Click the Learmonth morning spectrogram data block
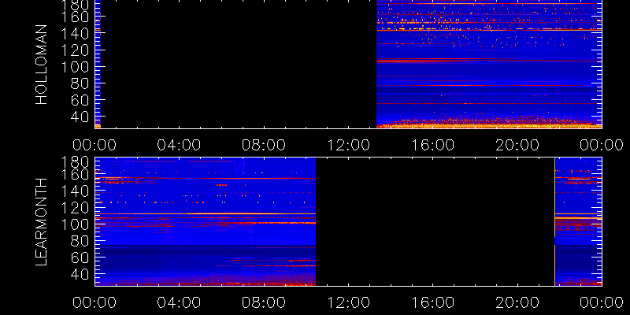Viewport: 630px width, 315px height. 206,221
